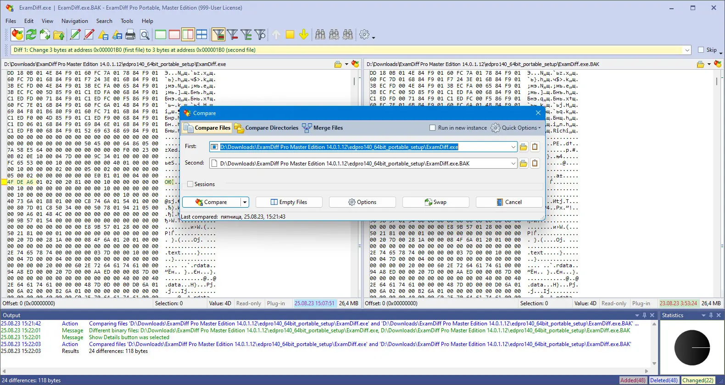Expand the First file path history dropdown

(513, 147)
